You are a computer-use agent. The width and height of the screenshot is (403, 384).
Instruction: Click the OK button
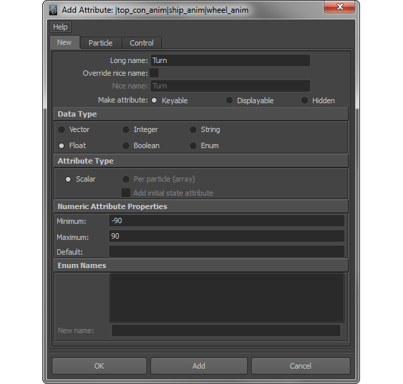[99, 366]
